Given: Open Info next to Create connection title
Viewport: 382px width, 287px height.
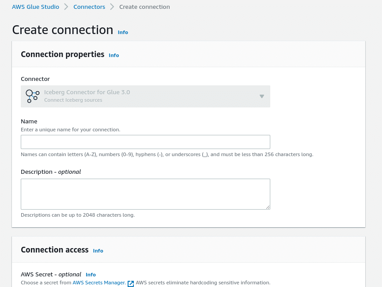Looking at the screenshot, I should click(123, 32).
